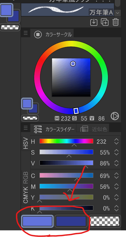
Task: Select main color swatch in color circle panel
Action: tap(27, 104)
